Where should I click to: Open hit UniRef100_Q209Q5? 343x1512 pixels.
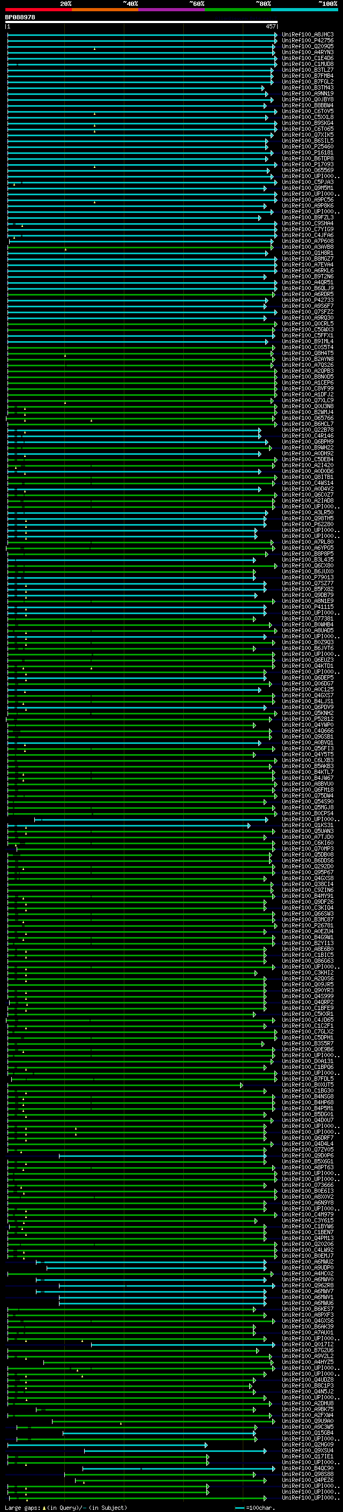[308, 46]
